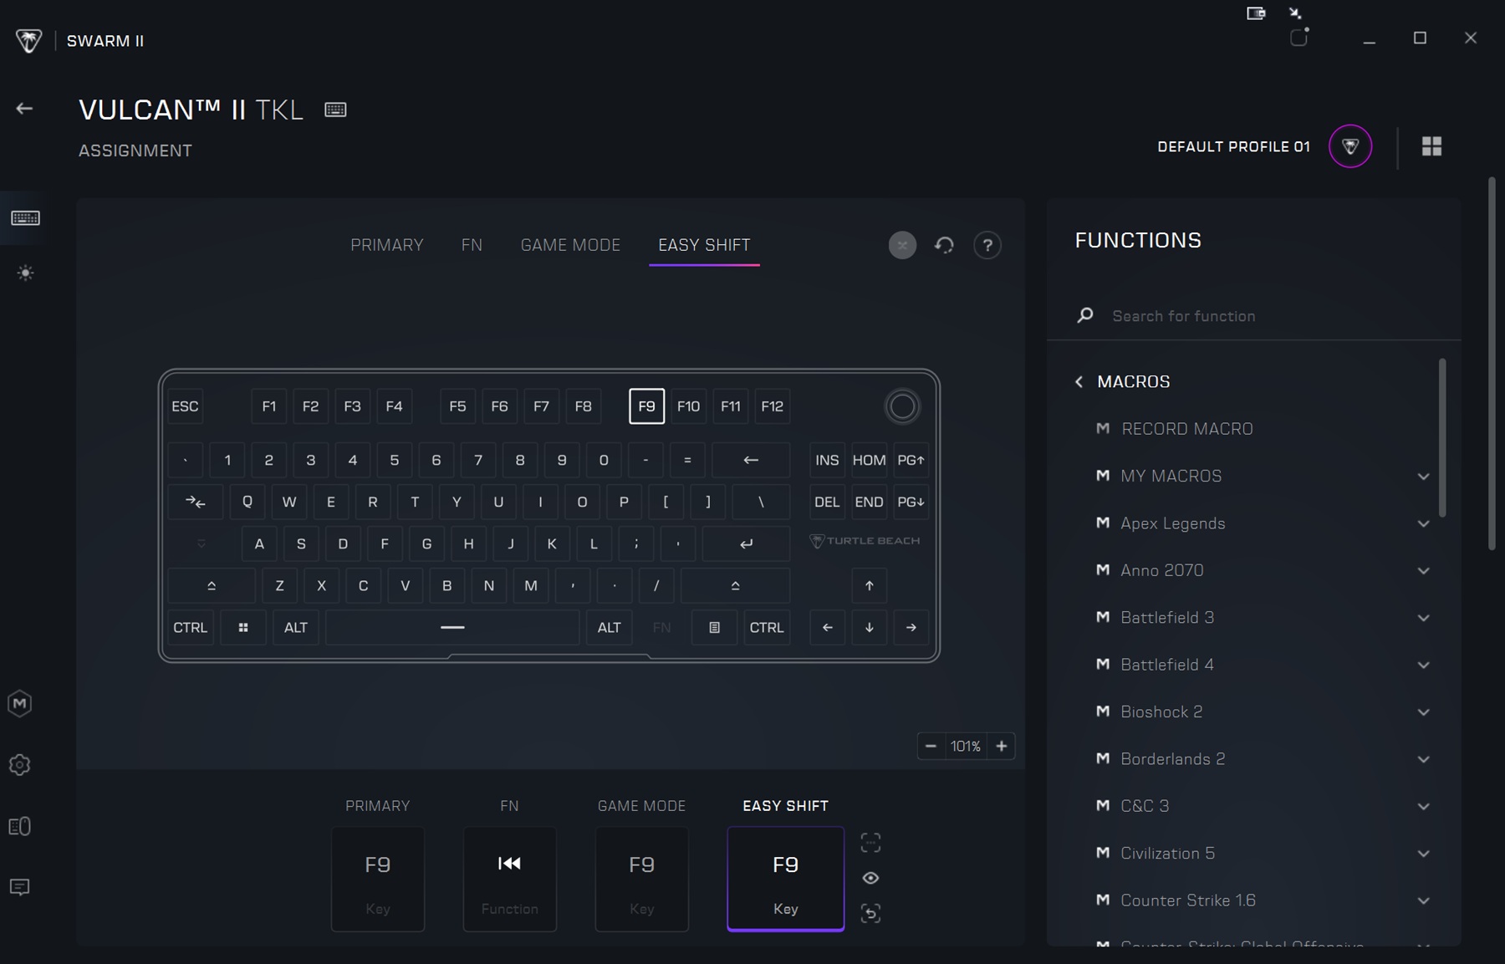The image size is (1505, 964).
Task: Click the back arrow beside Vulcan II TKL
Action: 24,109
